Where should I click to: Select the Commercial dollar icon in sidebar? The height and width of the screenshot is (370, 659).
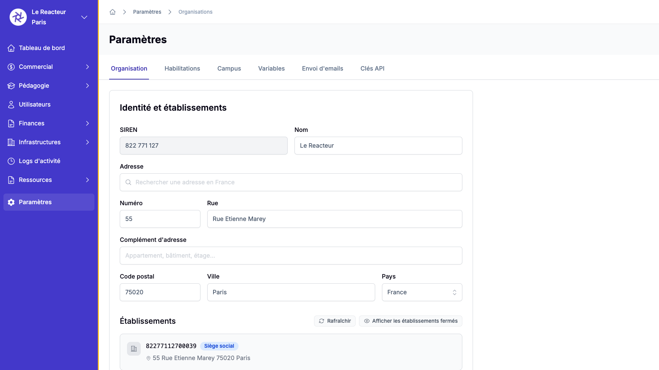[11, 67]
